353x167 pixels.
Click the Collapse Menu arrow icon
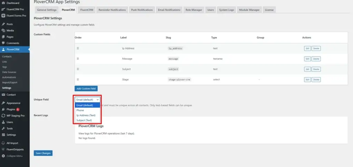click(x=3, y=156)
